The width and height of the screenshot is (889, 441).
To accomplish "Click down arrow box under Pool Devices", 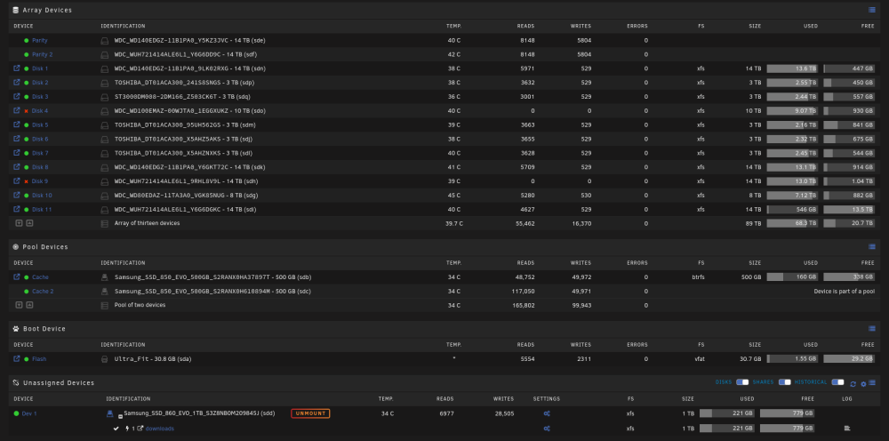I will 19,305.
